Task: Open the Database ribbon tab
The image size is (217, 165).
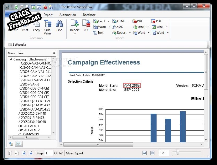Action: [x=89, y=15]
